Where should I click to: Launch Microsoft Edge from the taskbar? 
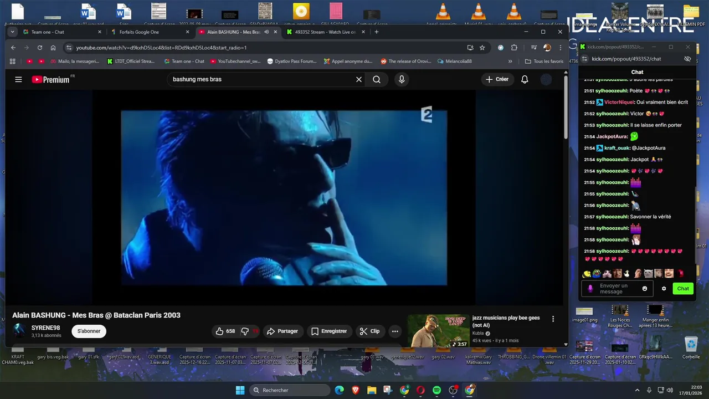[x=339, y=390]
